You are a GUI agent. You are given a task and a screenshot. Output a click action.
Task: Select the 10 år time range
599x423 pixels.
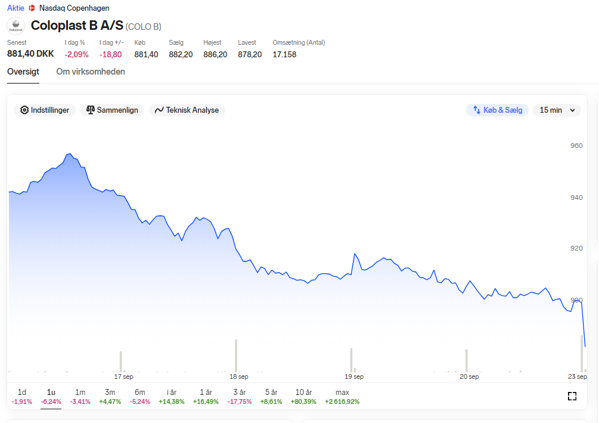(304, 397)
